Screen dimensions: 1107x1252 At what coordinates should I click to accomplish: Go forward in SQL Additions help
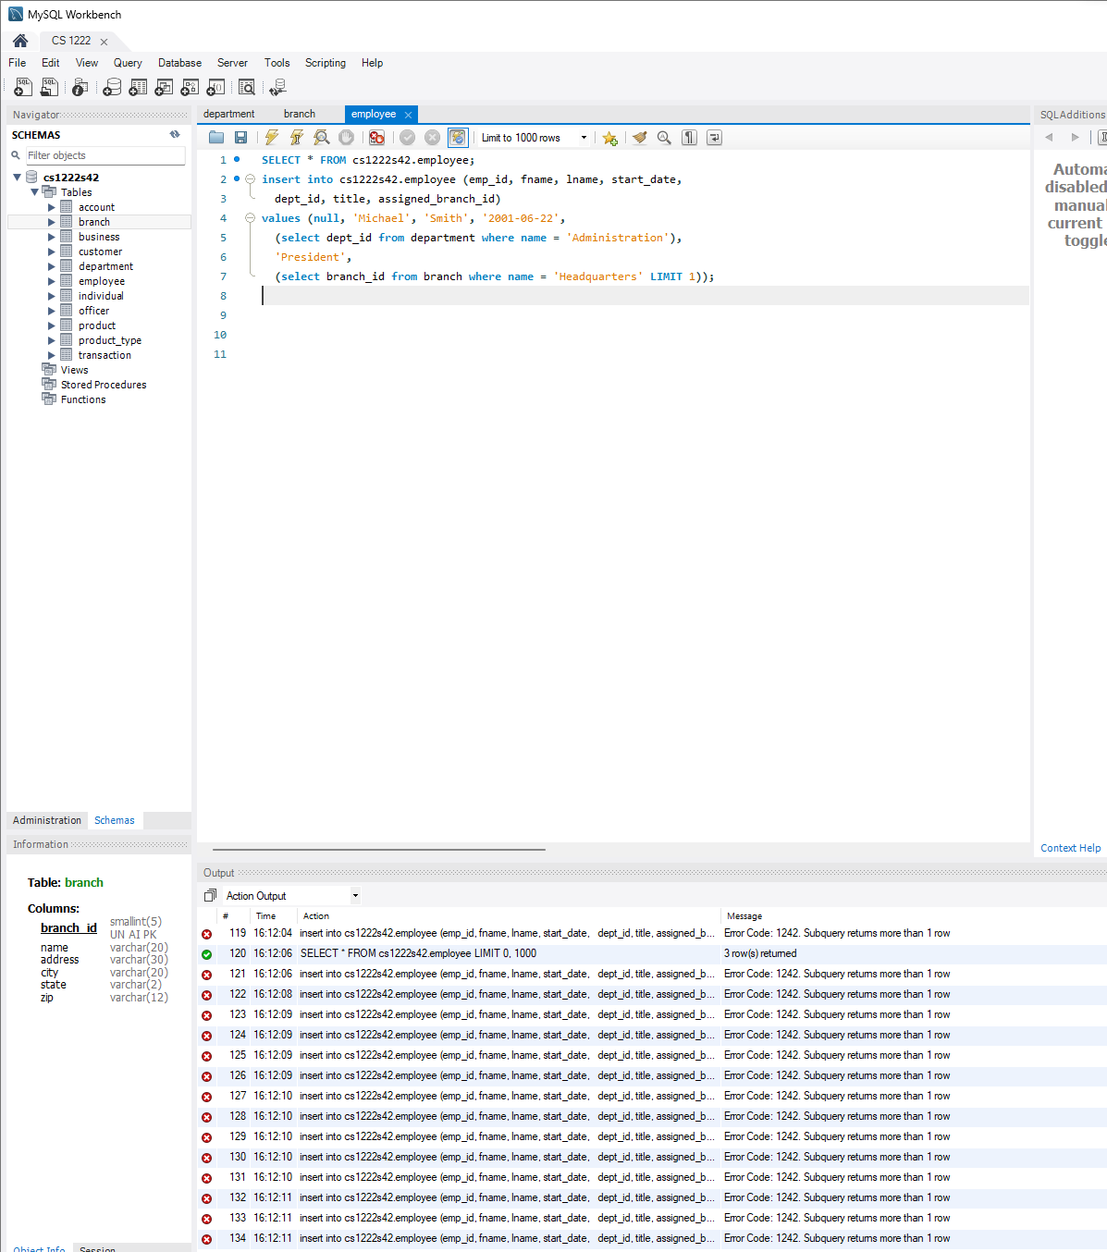pos(1075,137)
